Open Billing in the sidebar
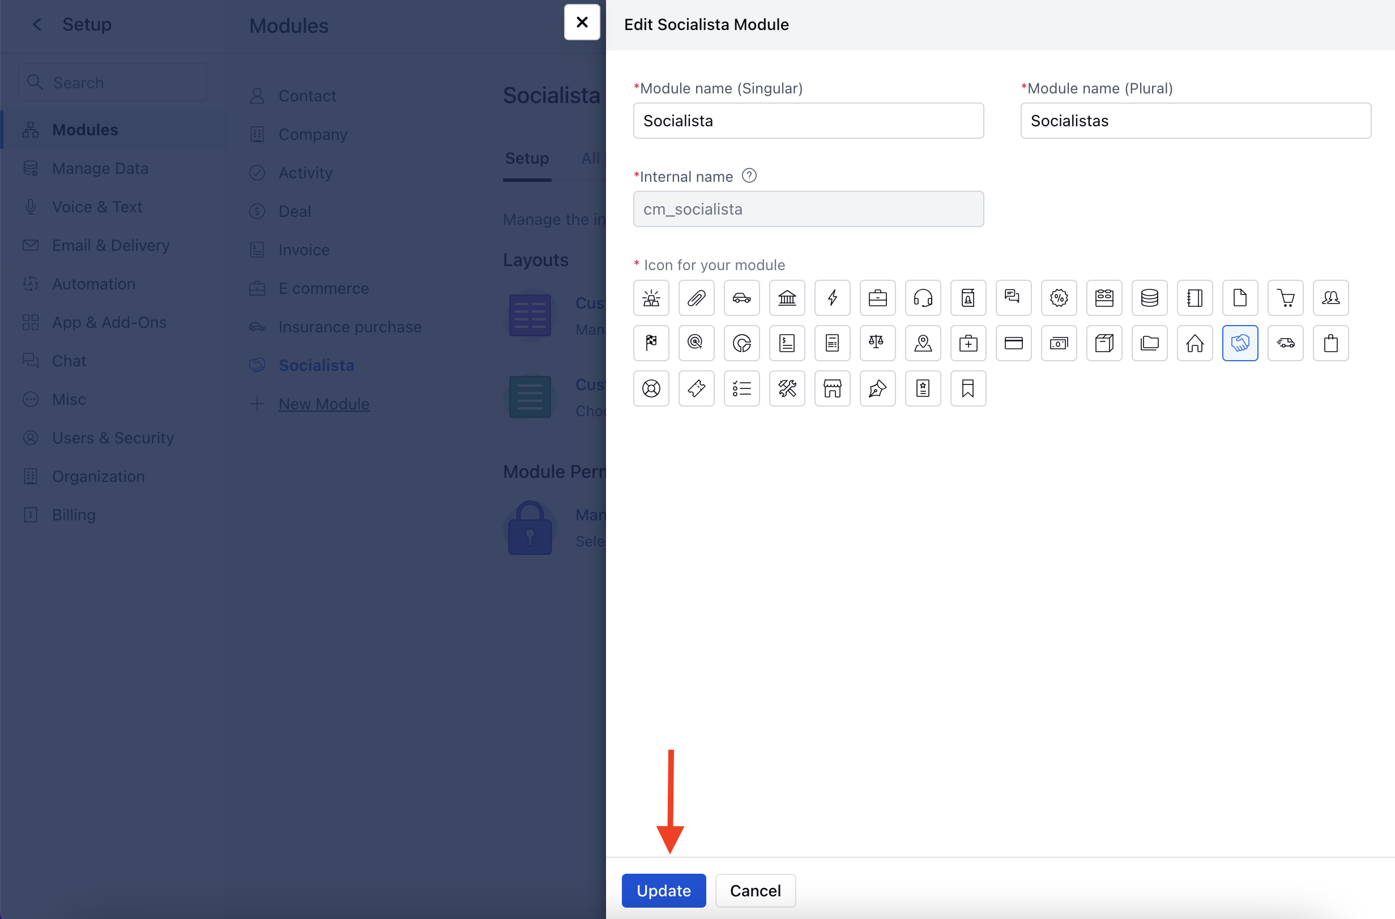 click(113, 515)
